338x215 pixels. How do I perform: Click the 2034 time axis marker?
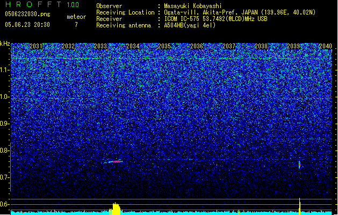133,46
